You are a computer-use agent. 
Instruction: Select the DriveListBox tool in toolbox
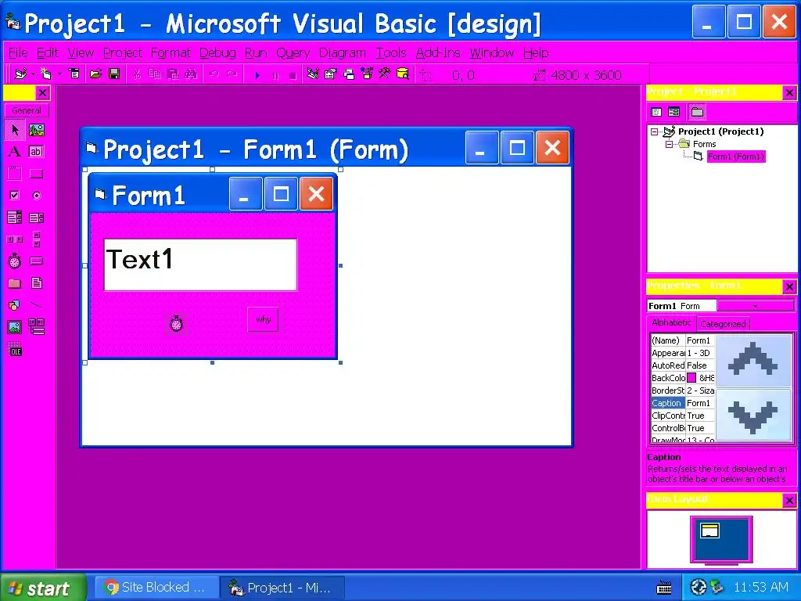coord(36,261)
